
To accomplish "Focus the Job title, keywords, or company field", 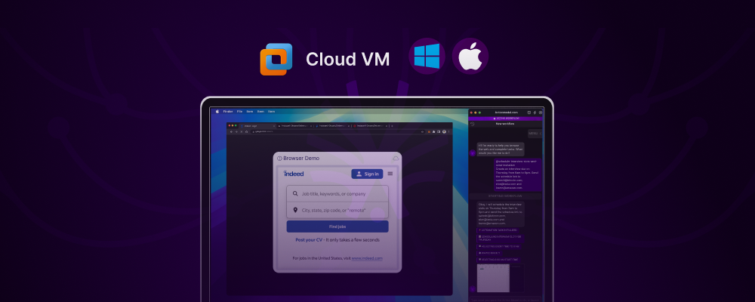I will (337, 193).
